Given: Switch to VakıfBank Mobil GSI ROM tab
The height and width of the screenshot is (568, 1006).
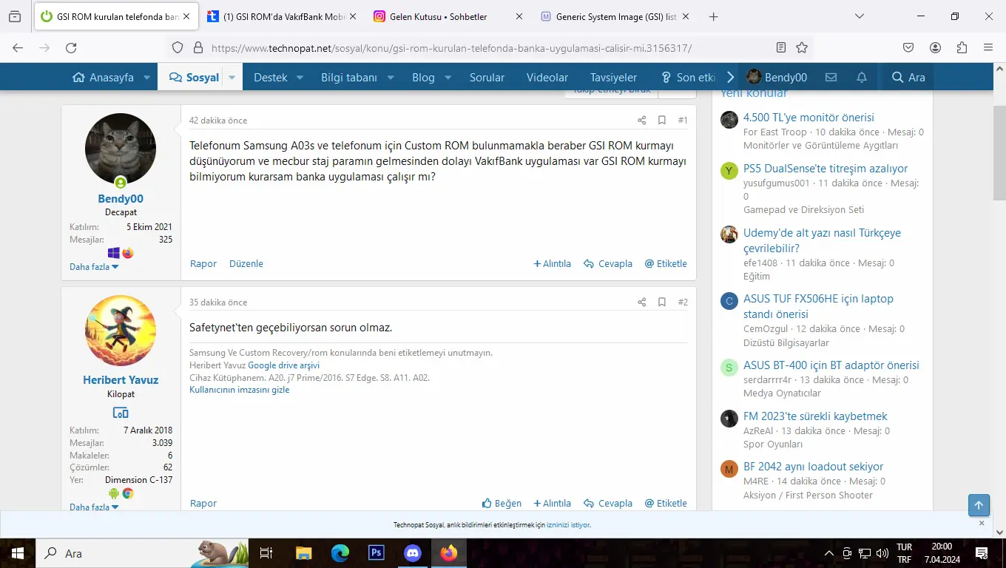Looking at the screenshot, I should (x=282, y=16).
